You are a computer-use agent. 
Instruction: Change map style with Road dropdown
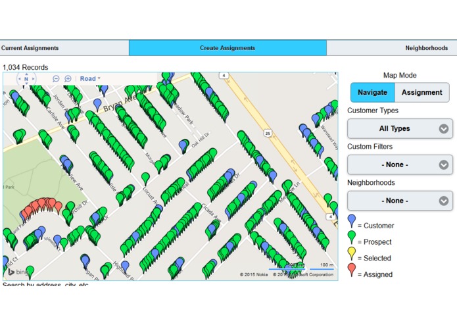[x=90, y=79]
